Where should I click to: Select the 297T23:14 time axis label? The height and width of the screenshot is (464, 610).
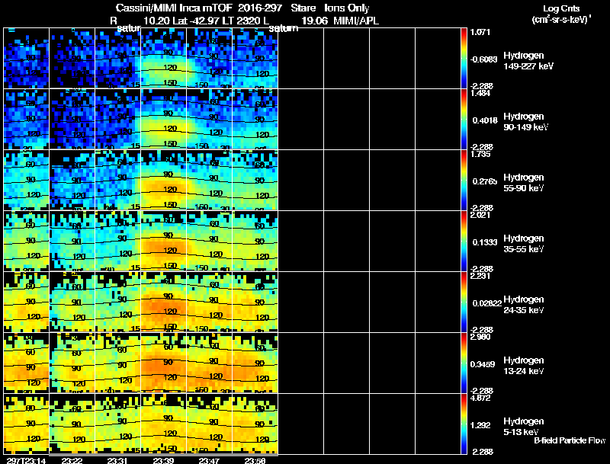25,460
